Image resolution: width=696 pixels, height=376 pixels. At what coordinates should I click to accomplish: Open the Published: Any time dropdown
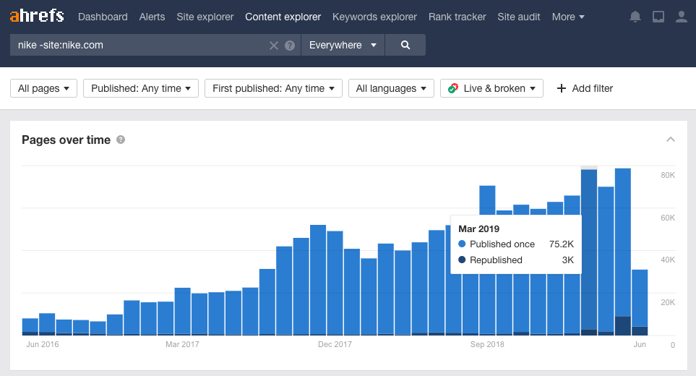coord(141,88)
